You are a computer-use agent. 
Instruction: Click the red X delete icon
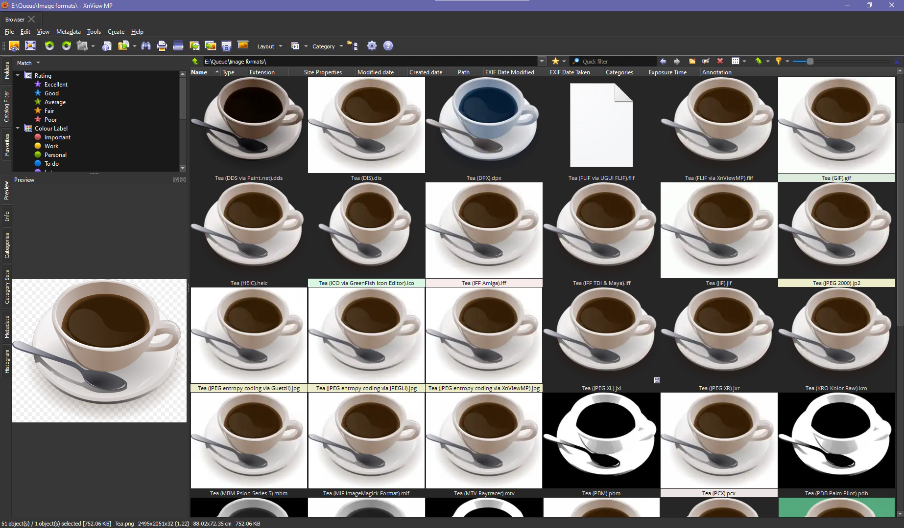click(720, 61)
